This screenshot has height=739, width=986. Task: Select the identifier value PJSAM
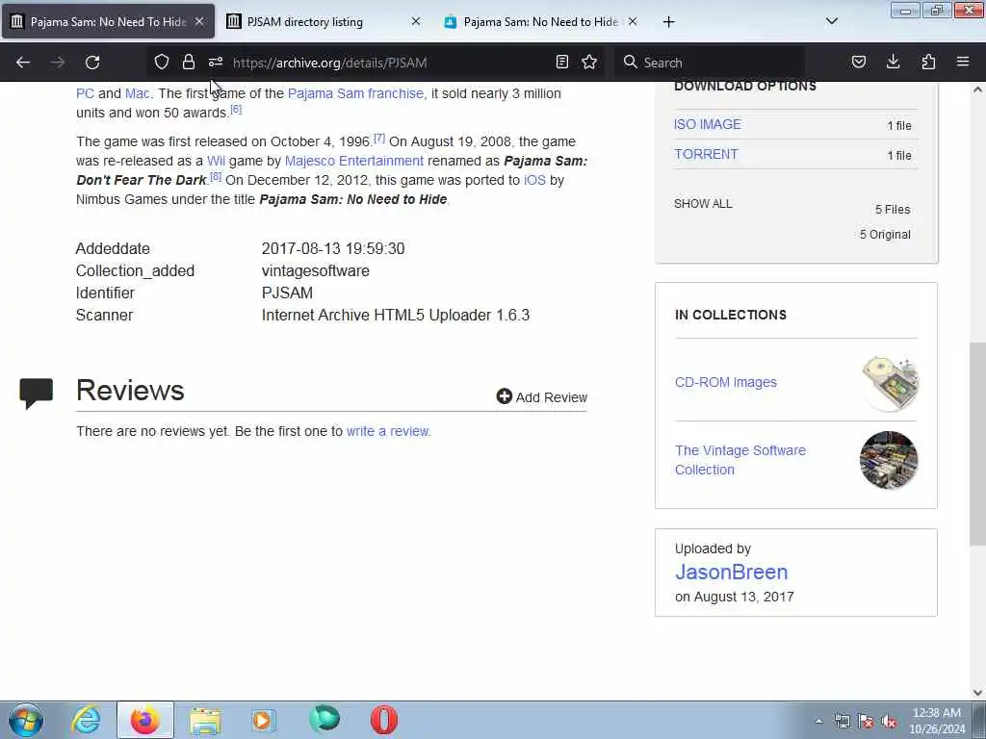coord(287,293)
